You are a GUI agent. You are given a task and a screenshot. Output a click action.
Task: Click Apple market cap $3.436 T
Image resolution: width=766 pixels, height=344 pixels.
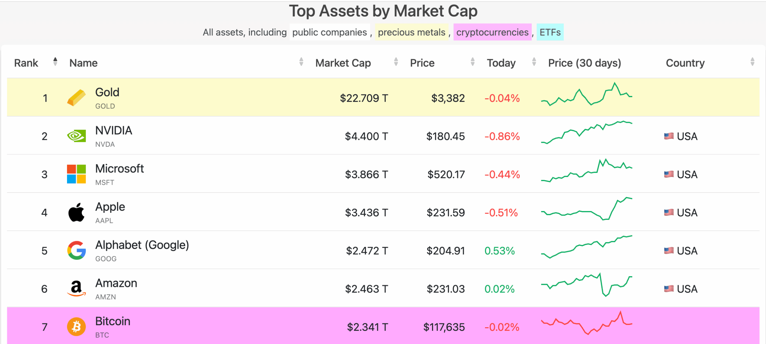[x=367, y=212]
